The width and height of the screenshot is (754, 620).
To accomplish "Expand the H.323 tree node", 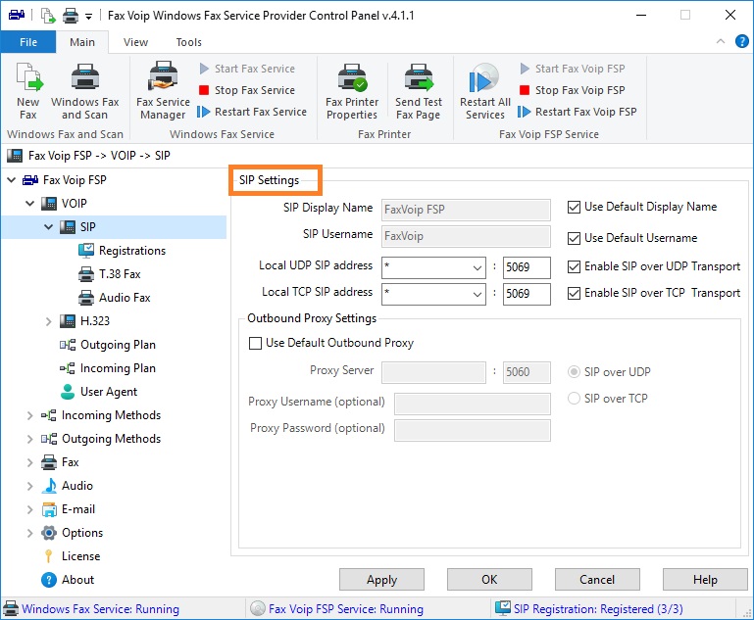I will 49,321.
